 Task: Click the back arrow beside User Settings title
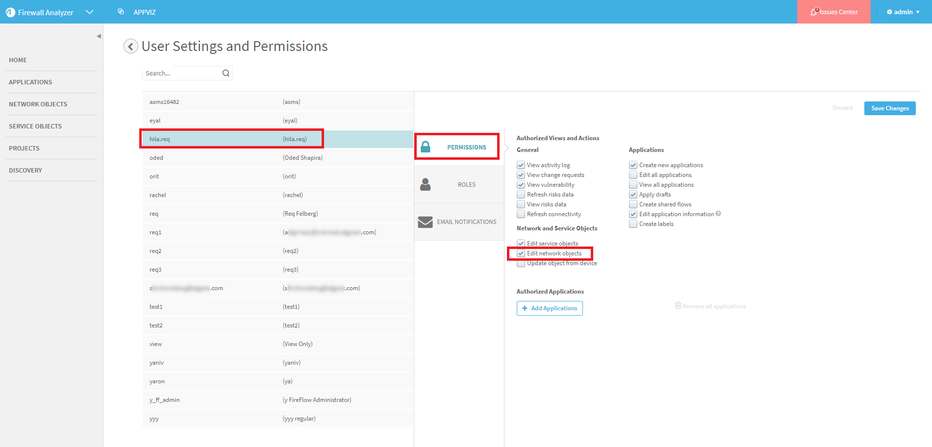point(130,47)
